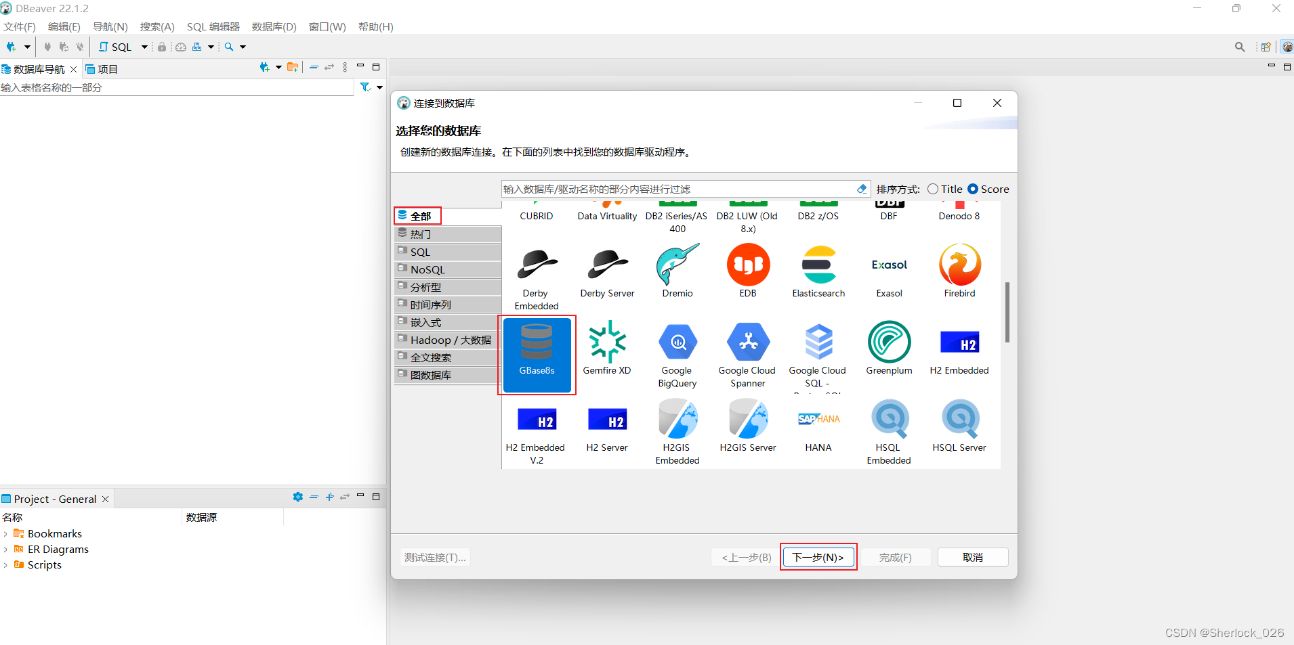Open the SQL editor dropdown arrow
The height and width of the screenshot is (645, 1294).
click(144, 47)
